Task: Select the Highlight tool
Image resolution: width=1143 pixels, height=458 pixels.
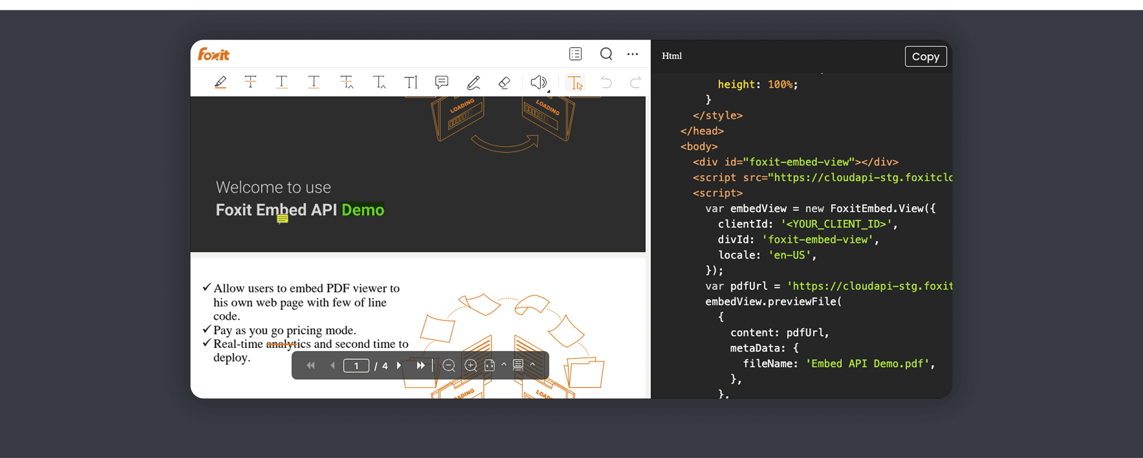Action: (221, 82)
